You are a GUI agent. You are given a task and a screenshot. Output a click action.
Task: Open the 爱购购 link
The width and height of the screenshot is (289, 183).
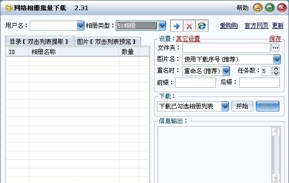click(229, 26)
